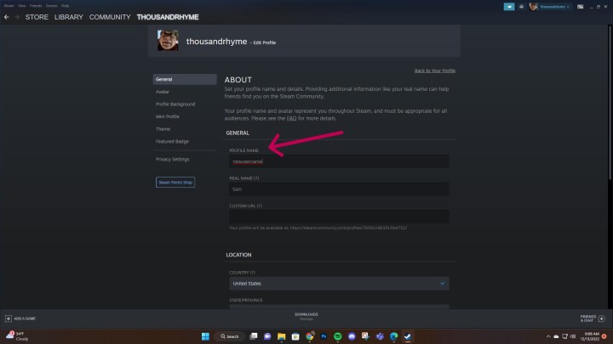Image resolution: width=613 pixels, height=344 pixels.
Task: Open File Explorer from taskbar
Action: pyautogui.click(x=282, y=336)
